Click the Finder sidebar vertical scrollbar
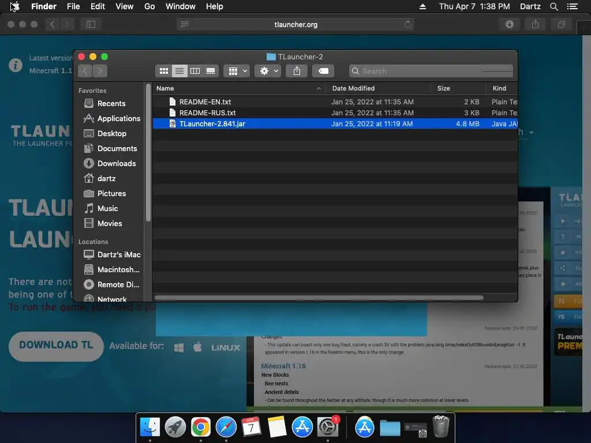 [148, 152]
